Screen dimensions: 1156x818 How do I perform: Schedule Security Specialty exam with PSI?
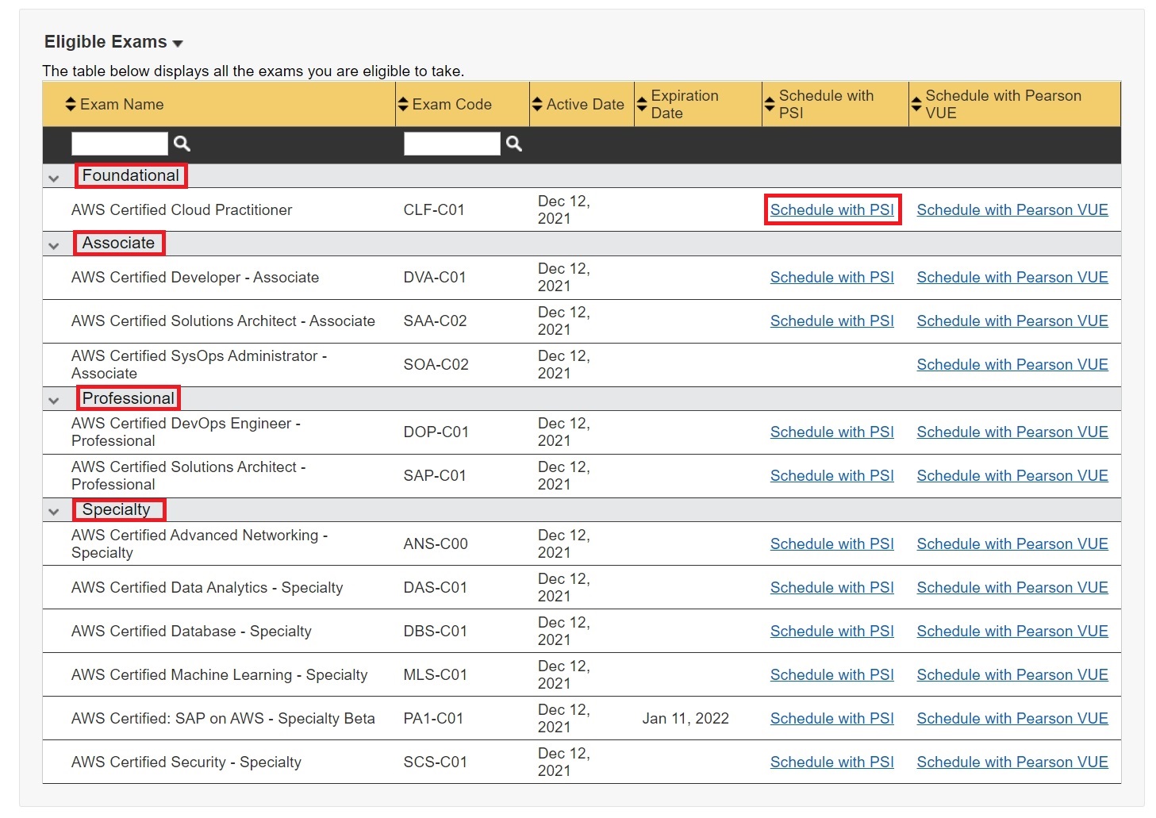click(x=832, y=762)
